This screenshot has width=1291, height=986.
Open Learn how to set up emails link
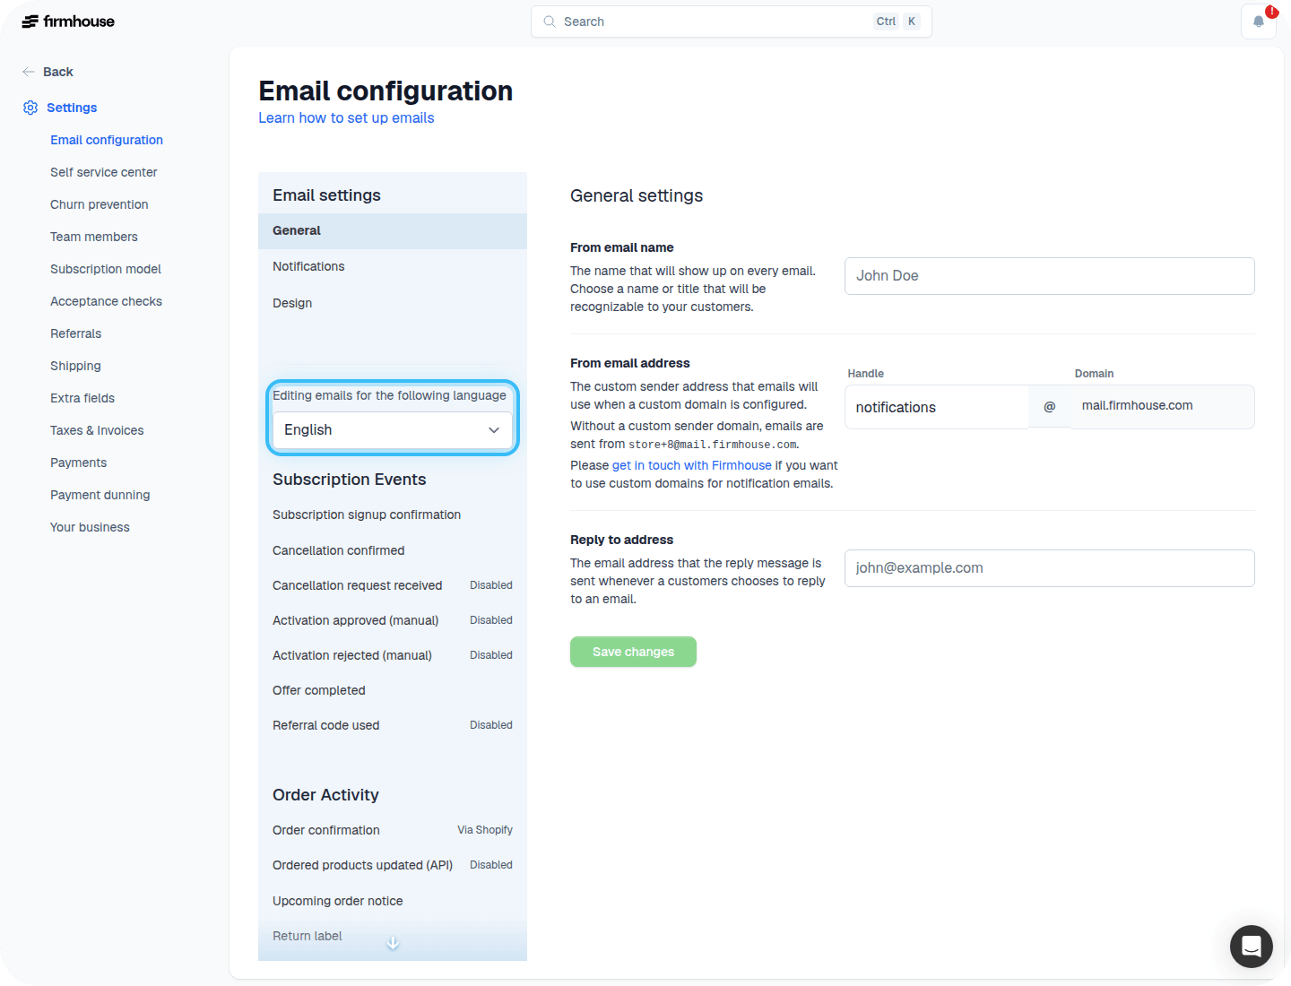346,118
